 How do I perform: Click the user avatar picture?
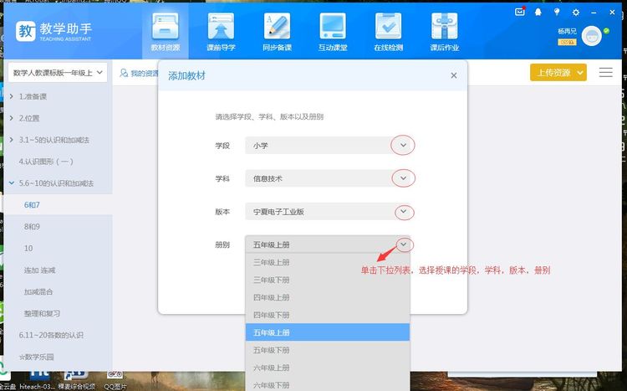coord(592,36)
